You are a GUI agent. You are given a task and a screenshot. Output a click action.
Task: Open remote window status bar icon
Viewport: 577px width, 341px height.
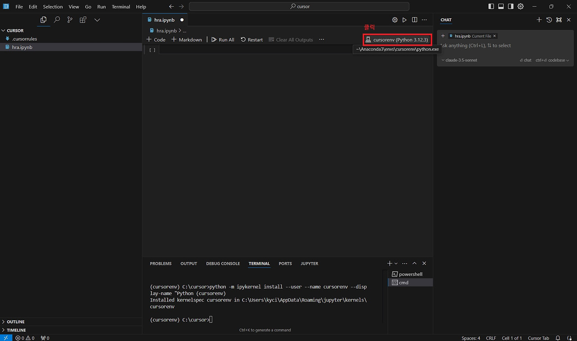point(6,338)
